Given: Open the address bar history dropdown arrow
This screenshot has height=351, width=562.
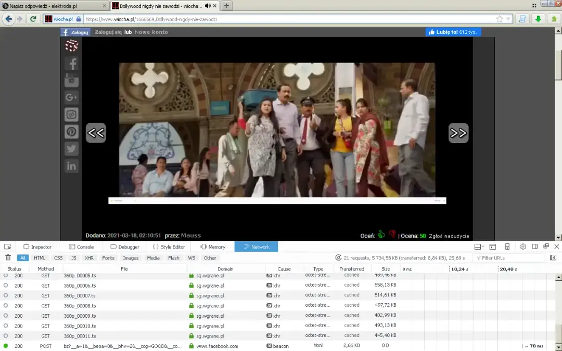Looking at the screenshot, I should [x=508, y=19].
